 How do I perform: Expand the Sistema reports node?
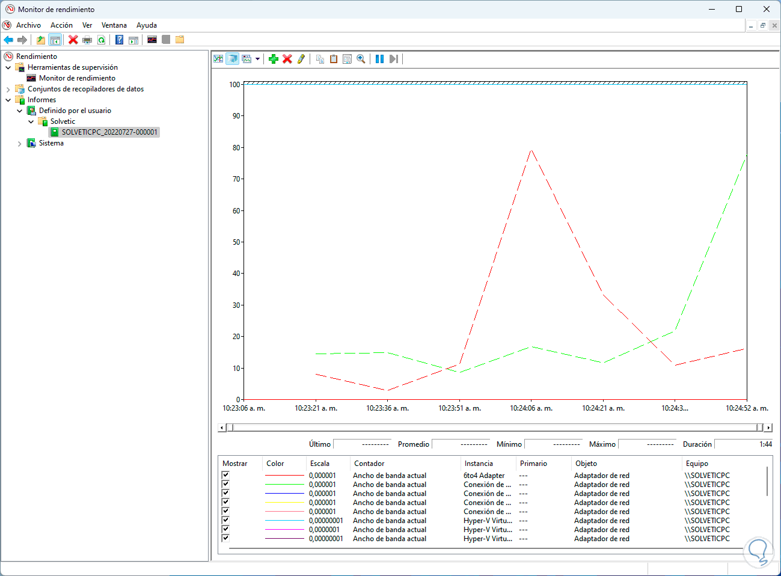point(19,144)
